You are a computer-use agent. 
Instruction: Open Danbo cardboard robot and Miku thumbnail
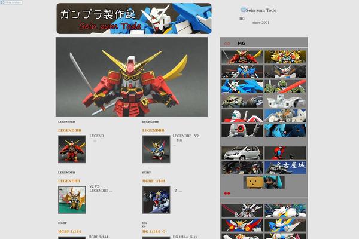pos(264,182)
